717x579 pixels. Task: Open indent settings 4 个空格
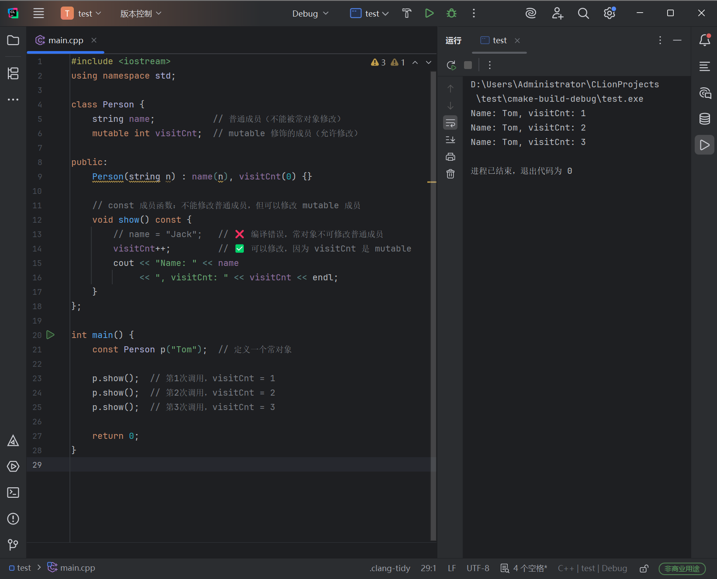coord(524,568)
